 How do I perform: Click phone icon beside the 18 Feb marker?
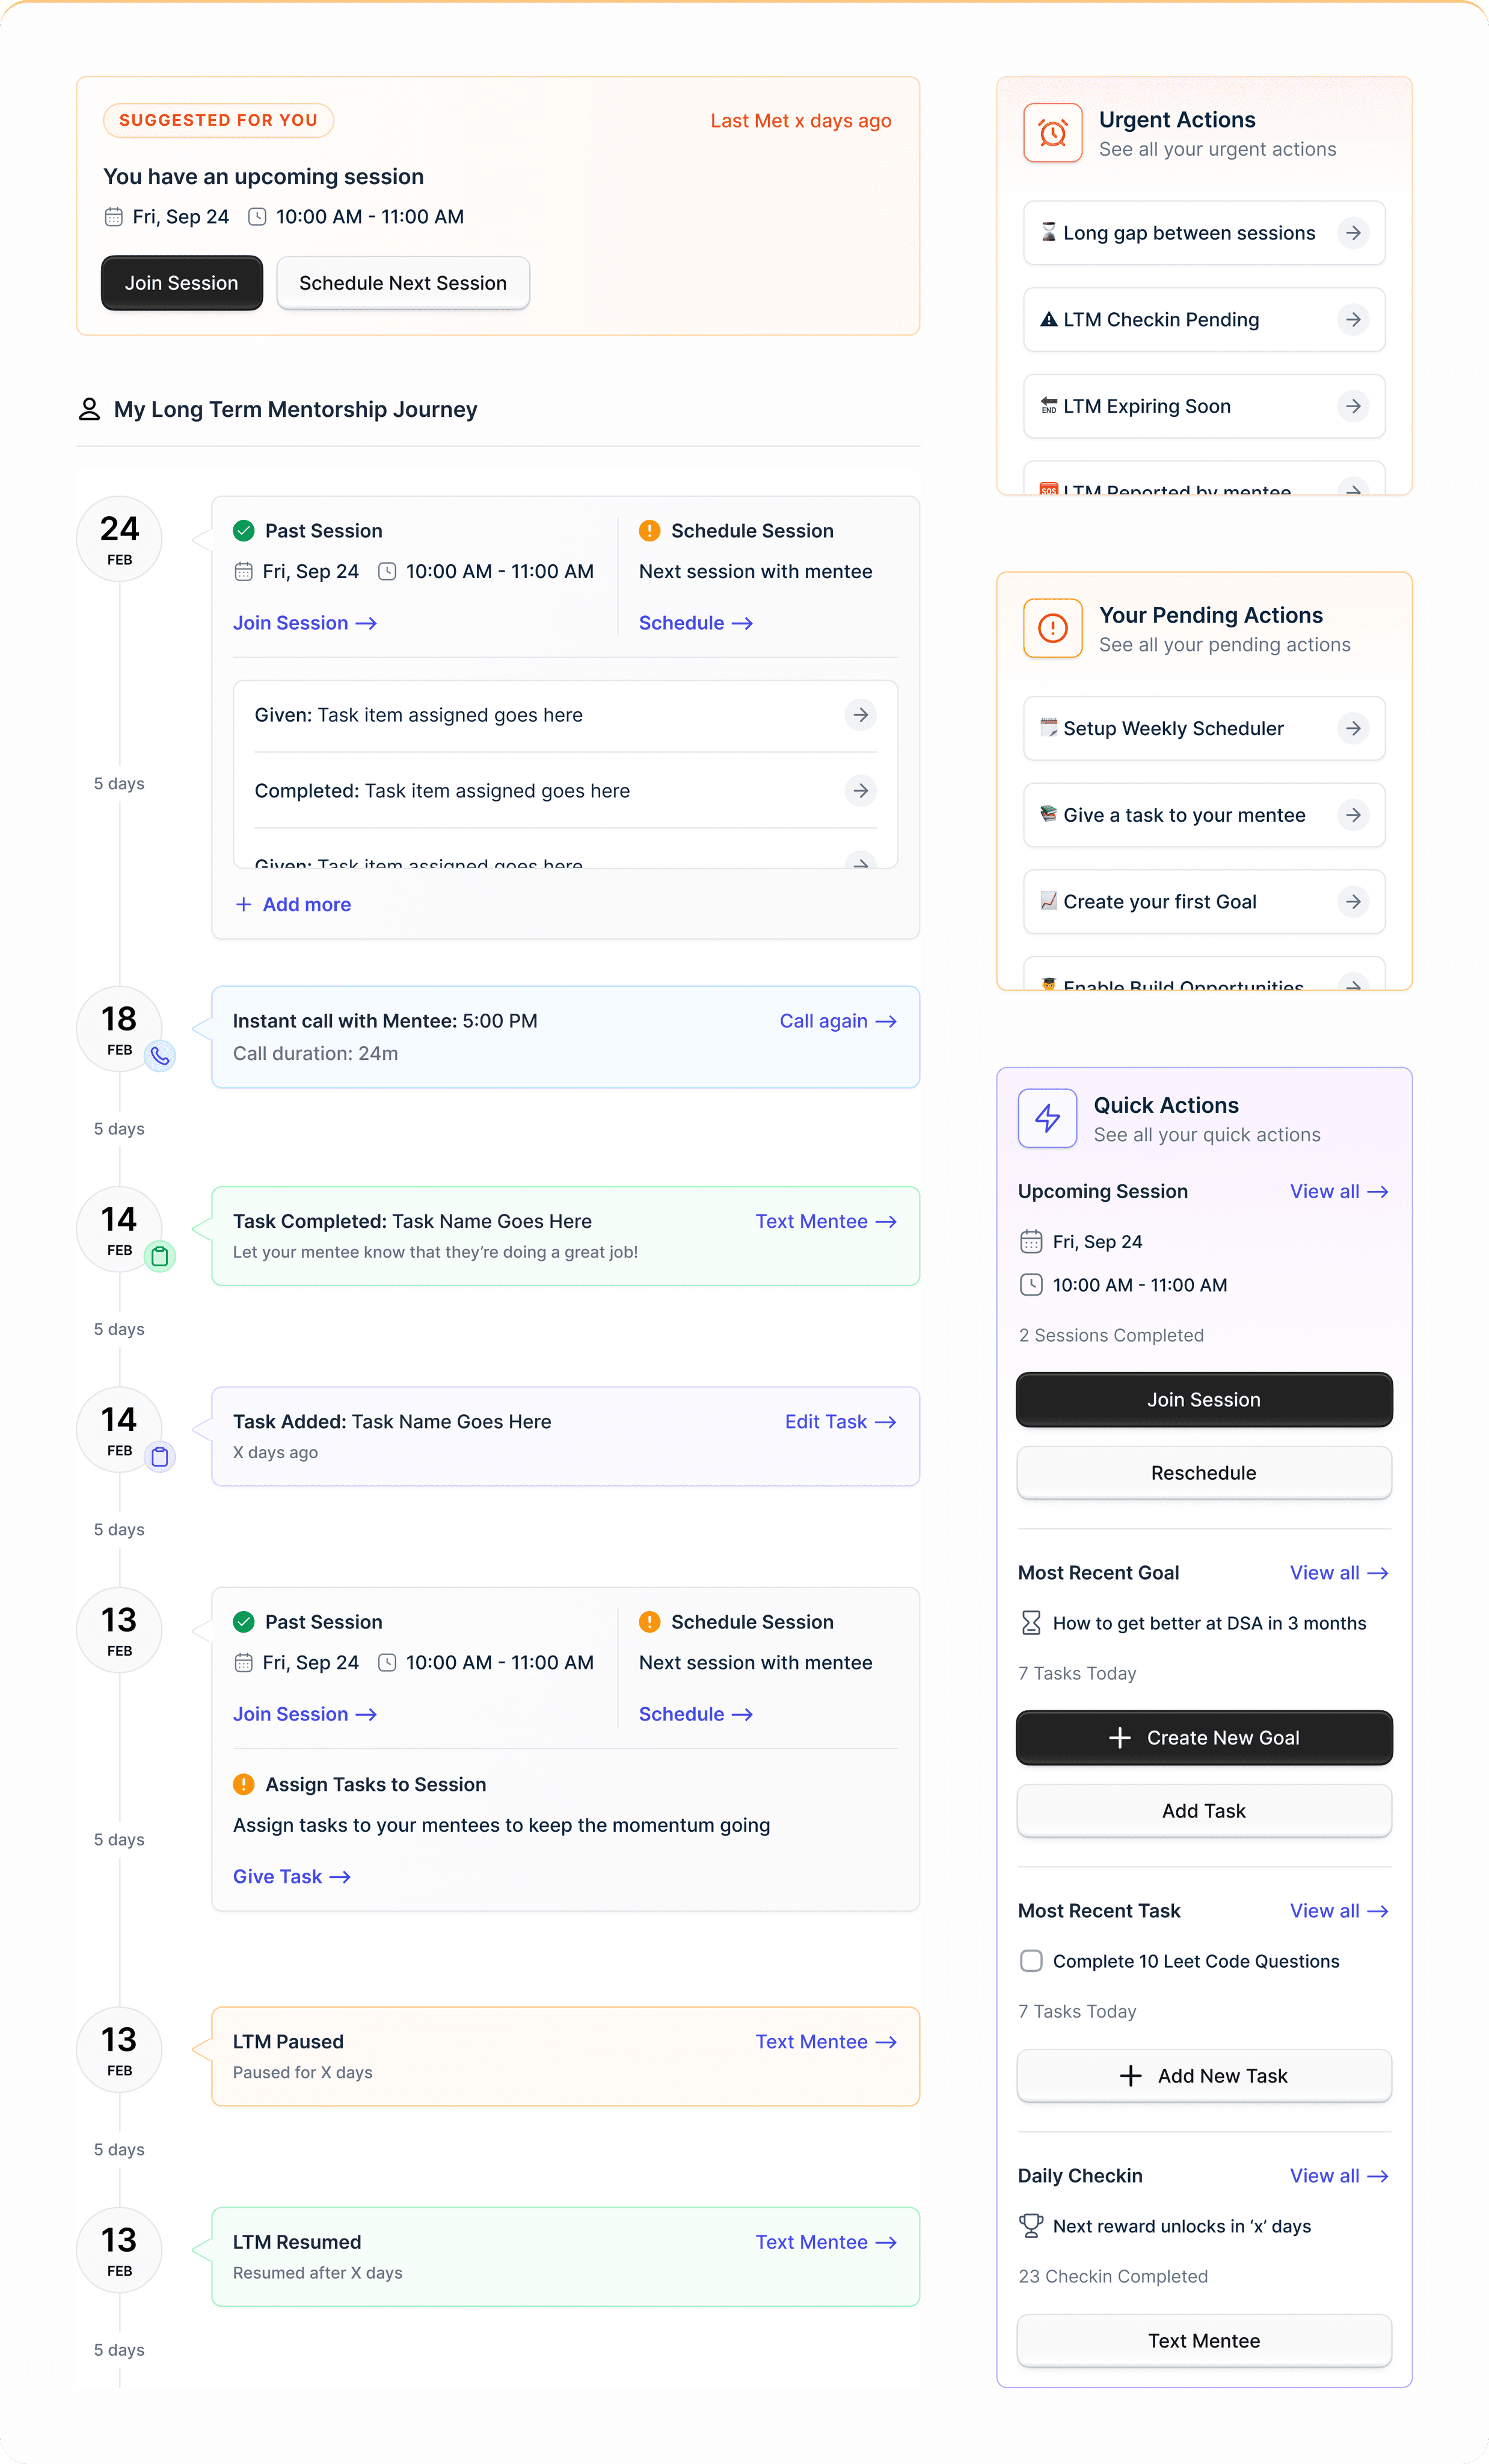point(160,1056)
